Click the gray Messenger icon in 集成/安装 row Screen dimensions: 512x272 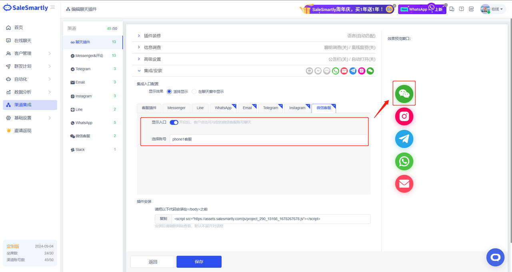click(318, 71)
